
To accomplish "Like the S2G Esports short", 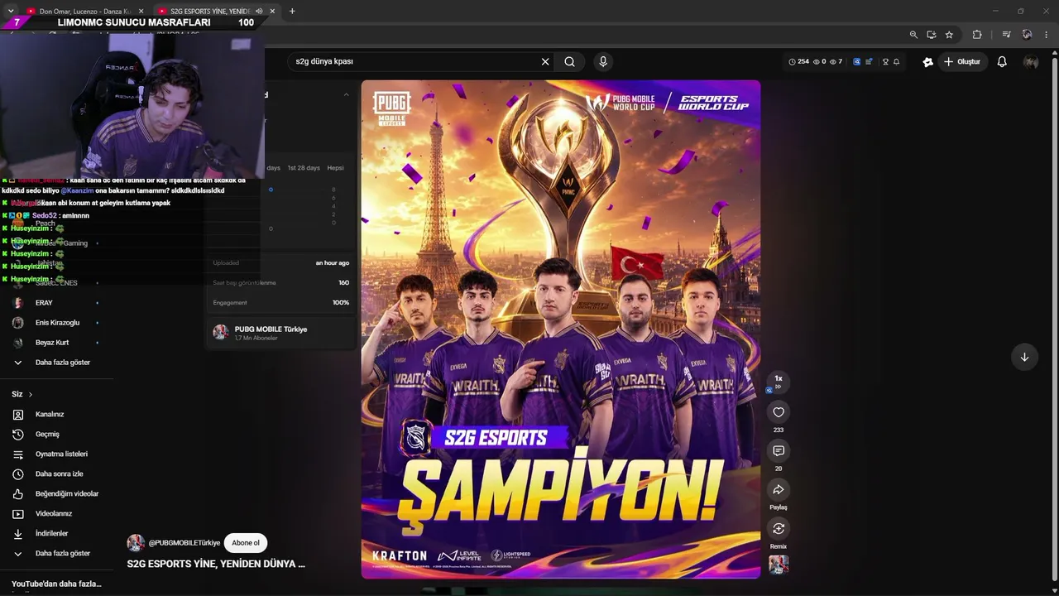I will click(779, 412).
